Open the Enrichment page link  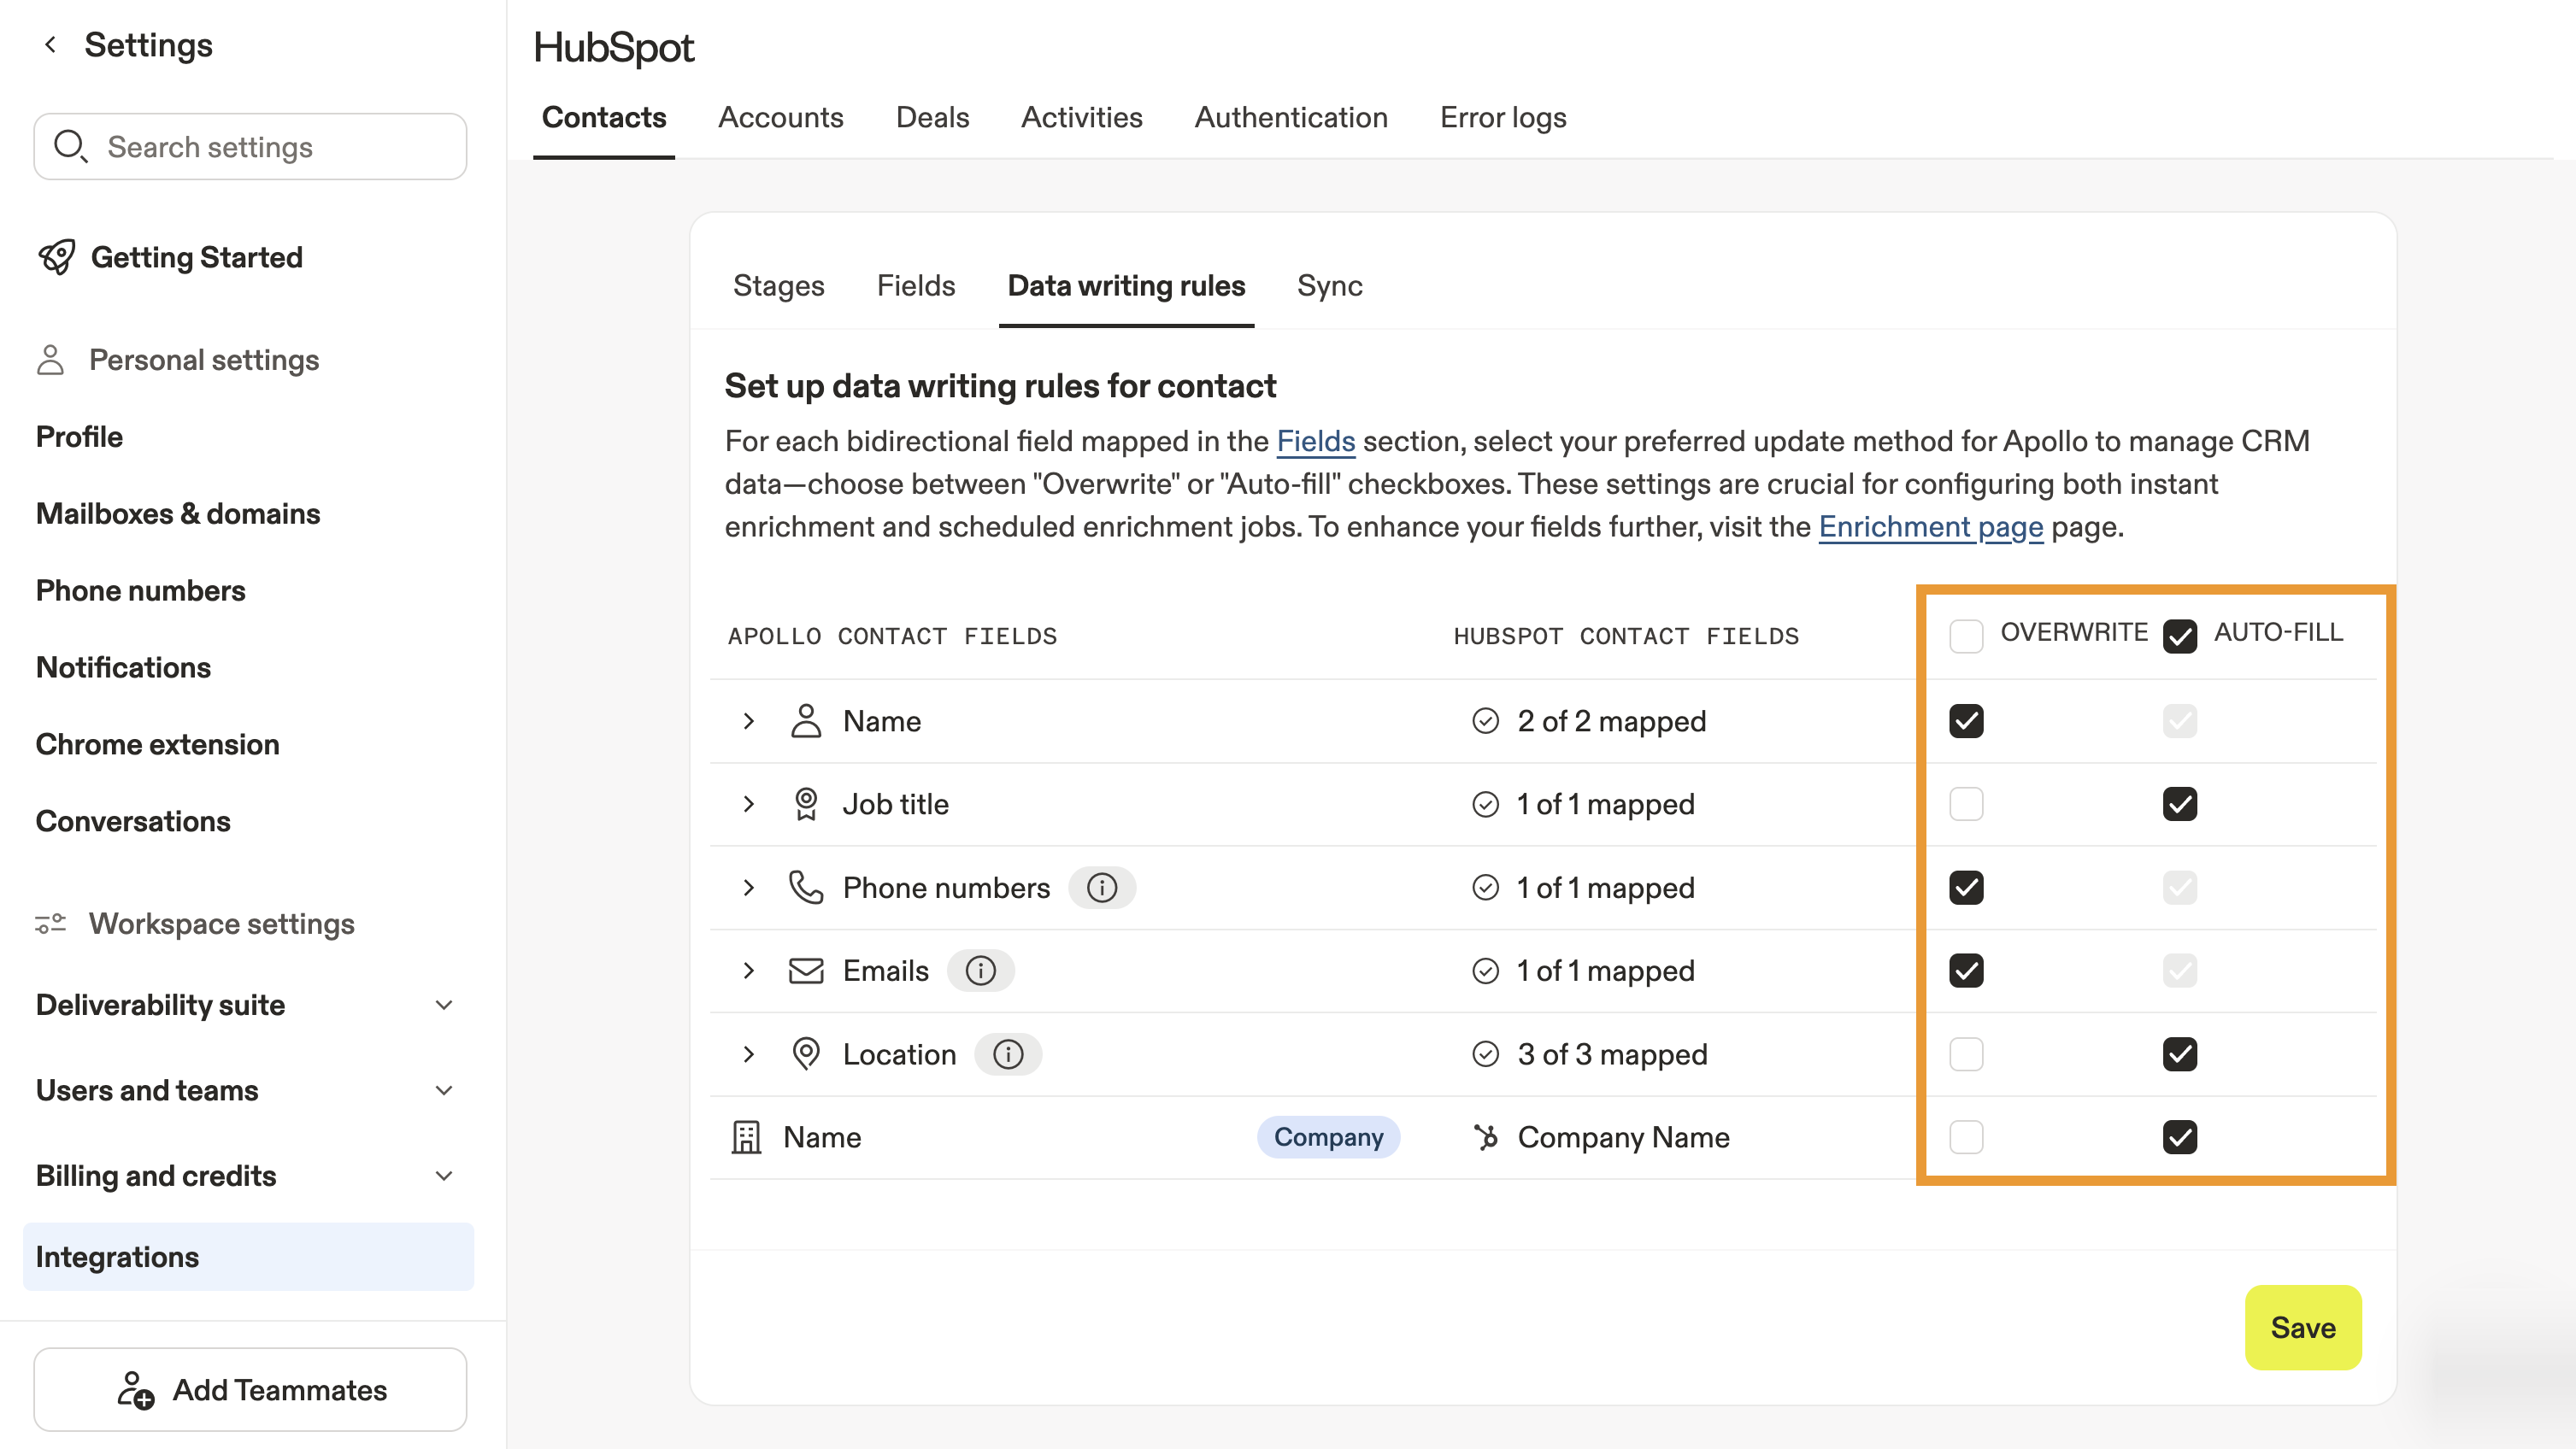(1930, 526)
